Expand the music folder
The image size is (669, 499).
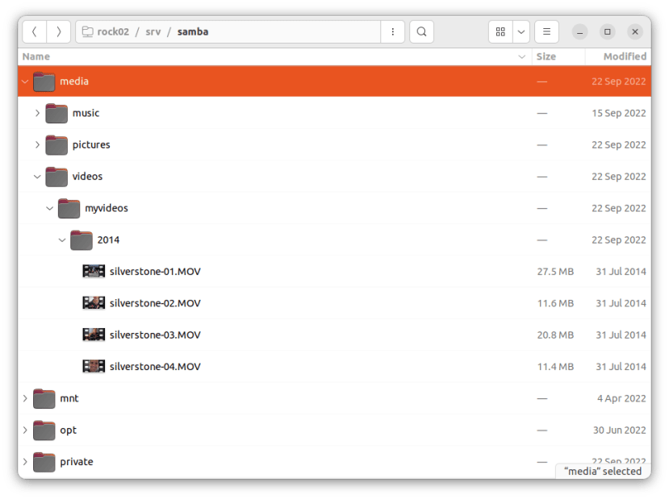point(38,114)
